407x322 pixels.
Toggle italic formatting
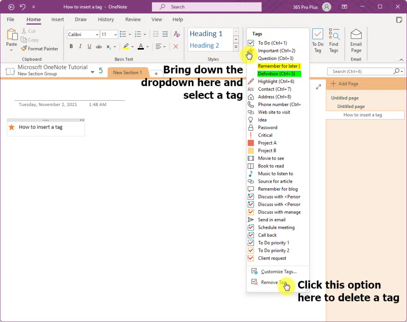pos(80,46)
